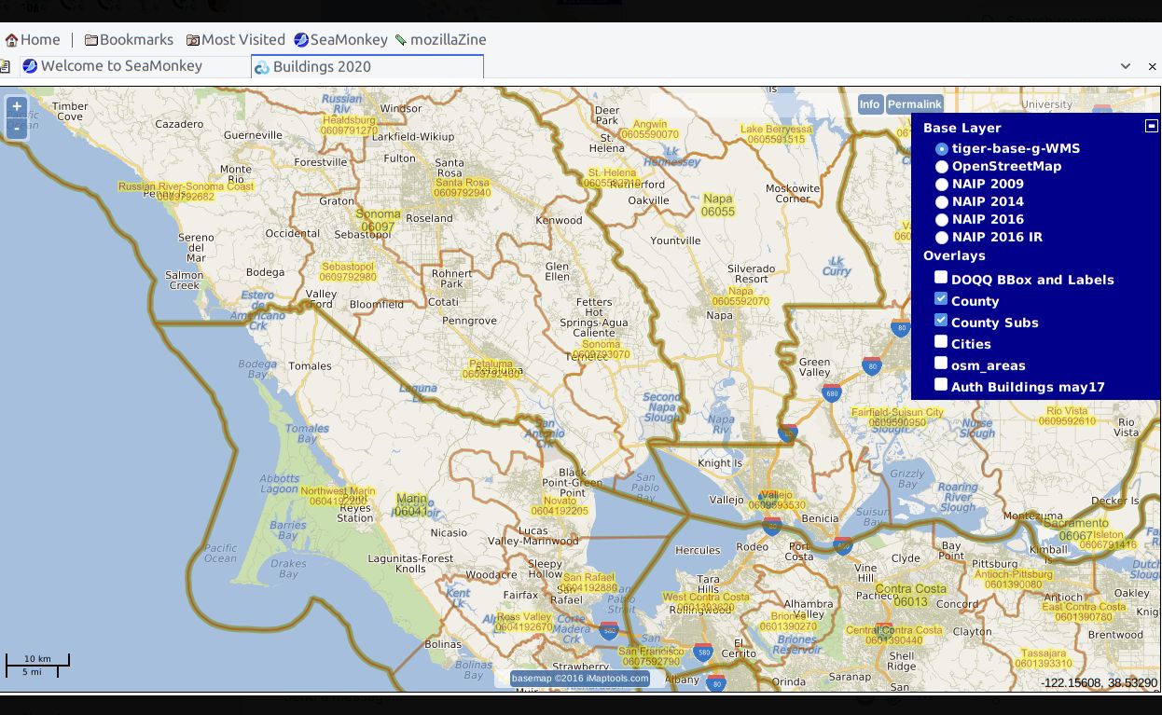
Task: Open the Home toolbar shortcut
Action: point(33,40)
